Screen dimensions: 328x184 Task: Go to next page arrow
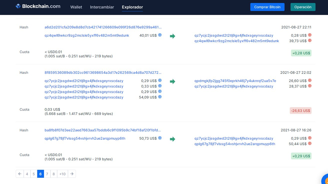point(72,174)
